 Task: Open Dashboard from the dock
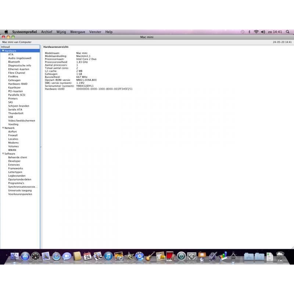[x=35, y=256]
